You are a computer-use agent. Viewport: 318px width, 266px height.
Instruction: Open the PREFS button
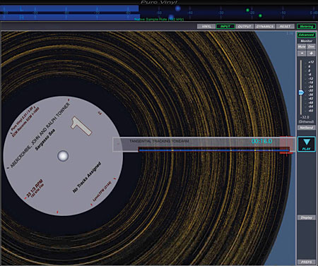click(x=306, y=262)
